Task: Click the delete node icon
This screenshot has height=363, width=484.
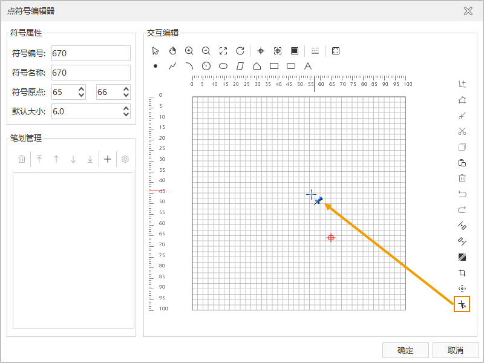Action: [462, 116]
